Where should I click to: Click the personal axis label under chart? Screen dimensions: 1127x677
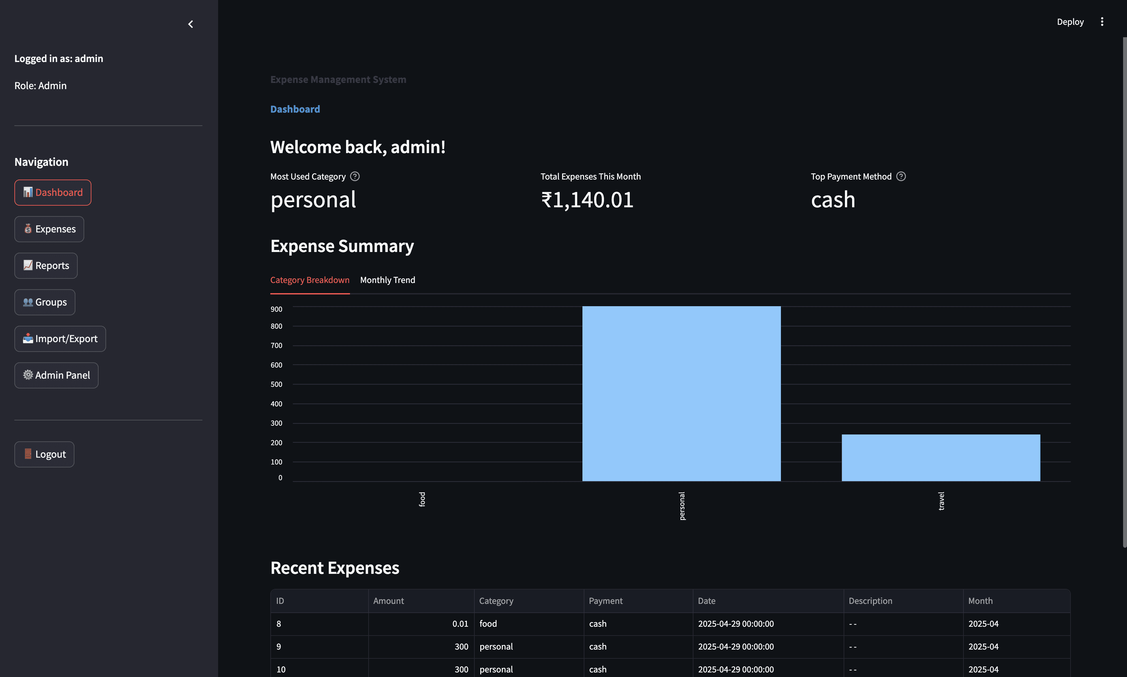(682, 506)
